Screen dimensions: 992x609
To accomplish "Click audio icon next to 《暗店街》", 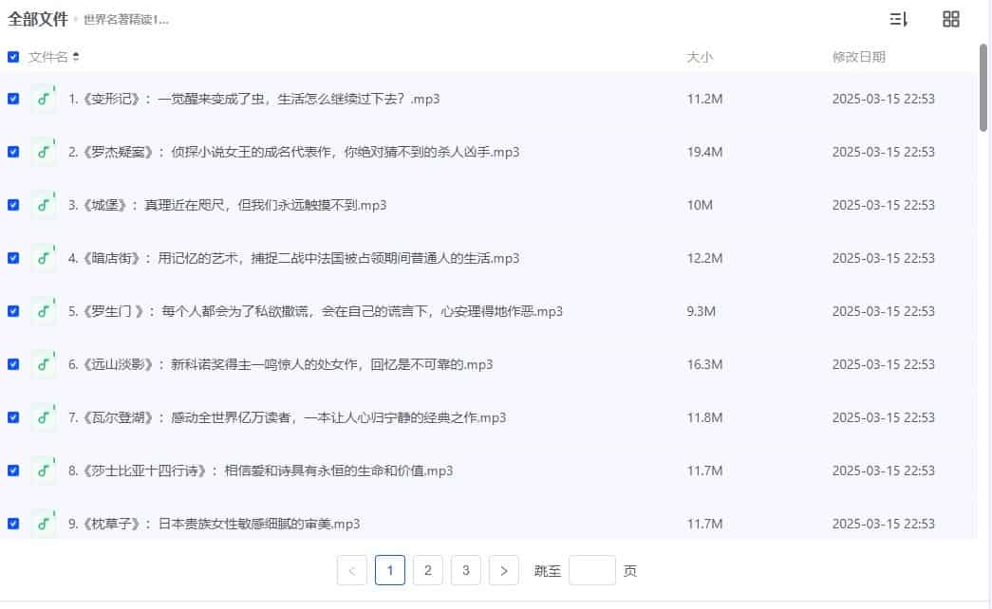I will (x=44, y=258).
